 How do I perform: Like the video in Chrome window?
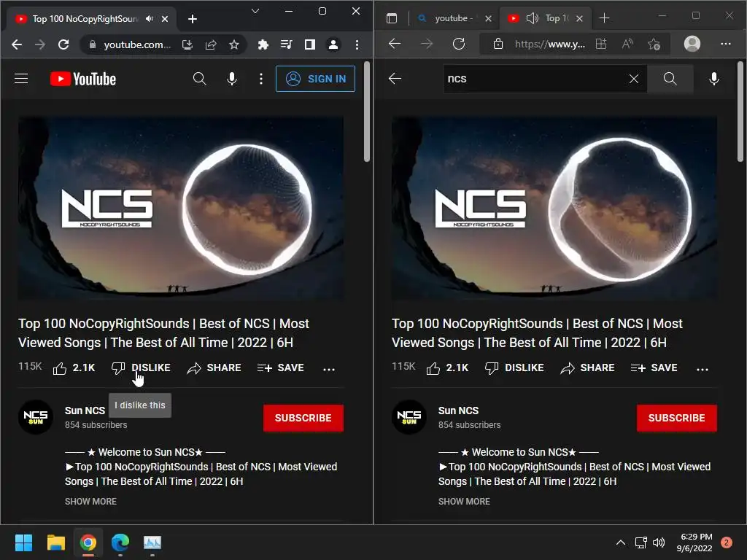(74, 368)
